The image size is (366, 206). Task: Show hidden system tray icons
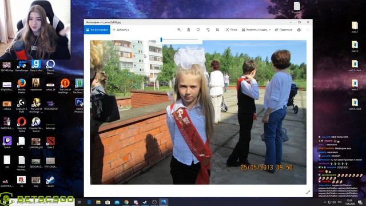[x=325, y=202]
